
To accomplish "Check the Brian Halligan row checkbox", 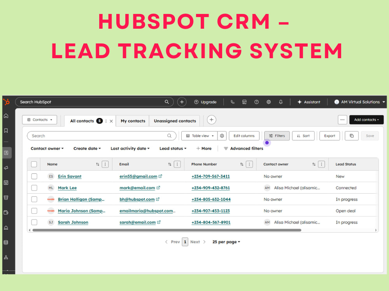I will pyautogui.click(x=34, y=199).
